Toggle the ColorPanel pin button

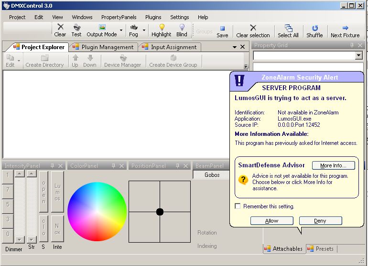pos(114,166)
